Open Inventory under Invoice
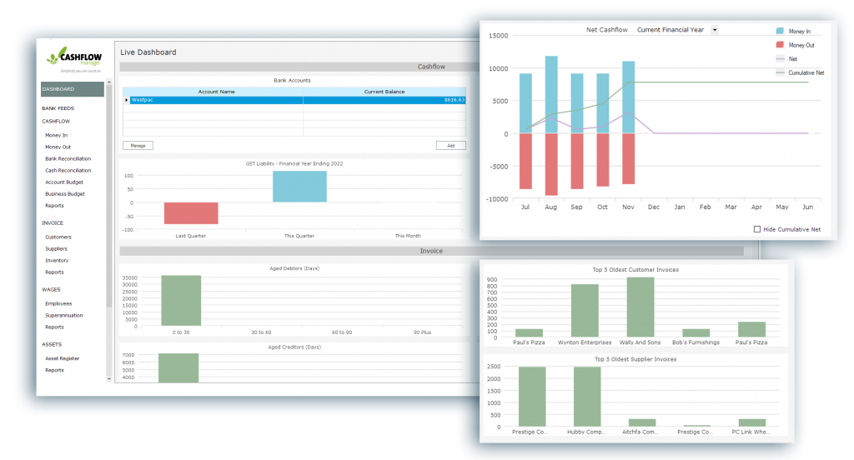854x460 pixels. [57, 261]
